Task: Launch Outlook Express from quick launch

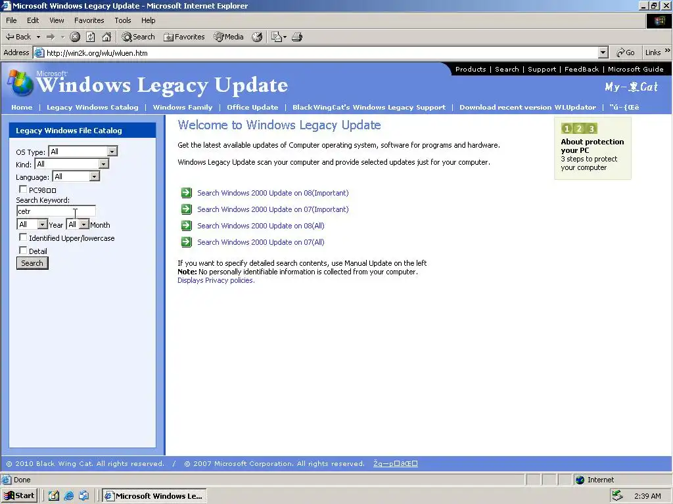Action: click(x=83, y=496)
